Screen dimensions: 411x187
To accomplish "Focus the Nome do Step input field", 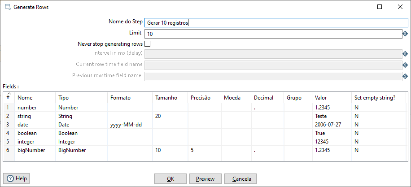I will click(276, 22).
